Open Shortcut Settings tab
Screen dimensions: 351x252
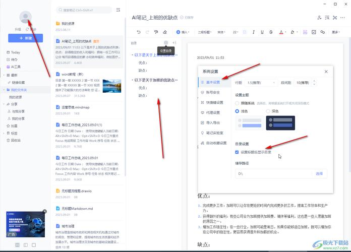click(214, 102)
